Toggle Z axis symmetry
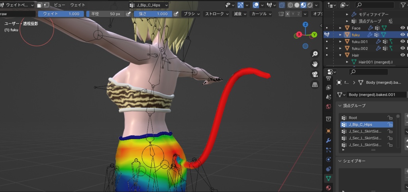Viewport: 408px width, 192px height. 299,14
